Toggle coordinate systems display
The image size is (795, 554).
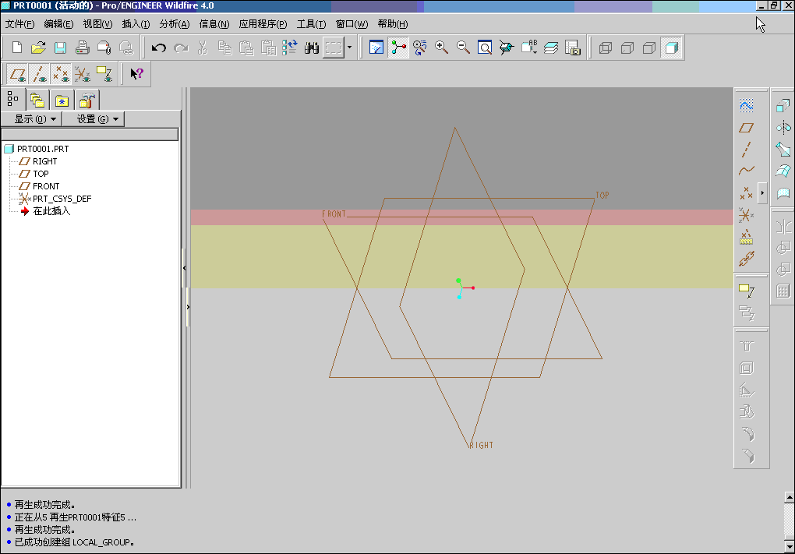click(83, 74)
